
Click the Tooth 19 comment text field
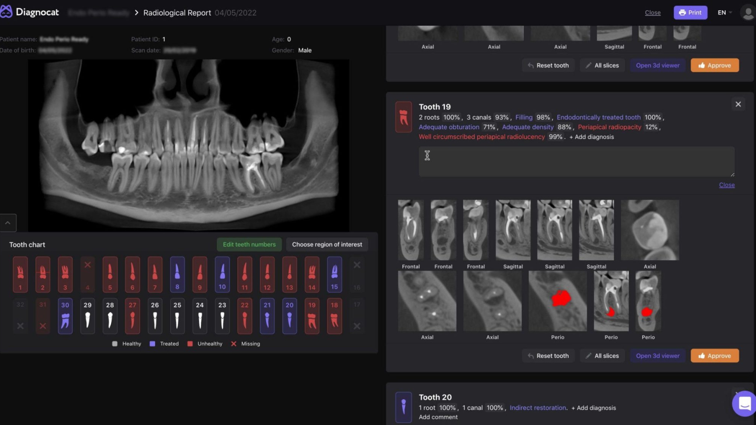(x=576, y=161)
